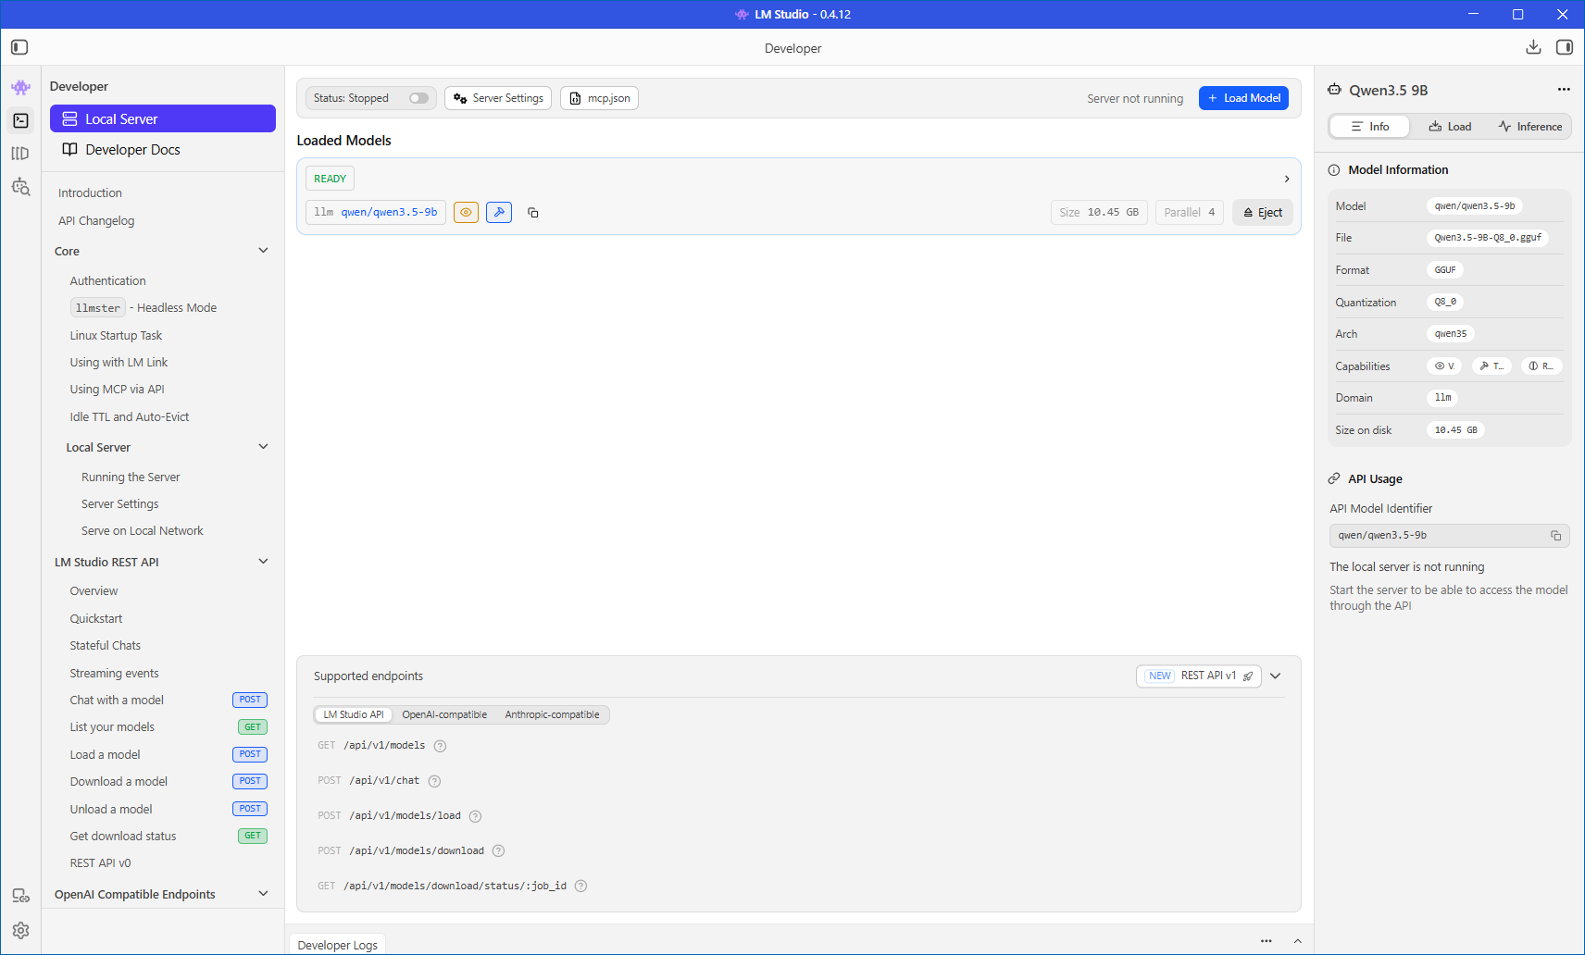Collapse the Supported endpoints panel
Viewport: 1585px width, 955px height.
point(1276,676)
